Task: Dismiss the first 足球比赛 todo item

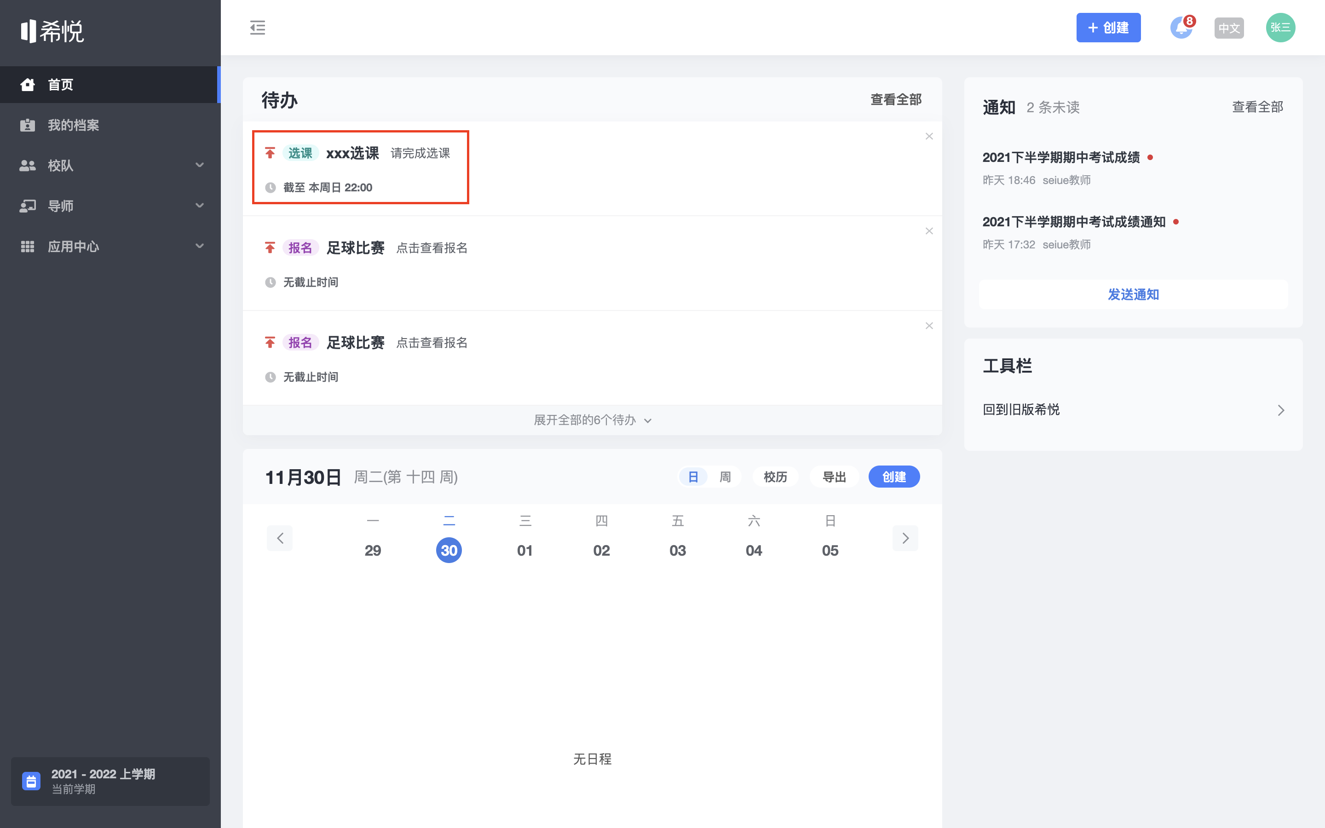Action: 929,230
